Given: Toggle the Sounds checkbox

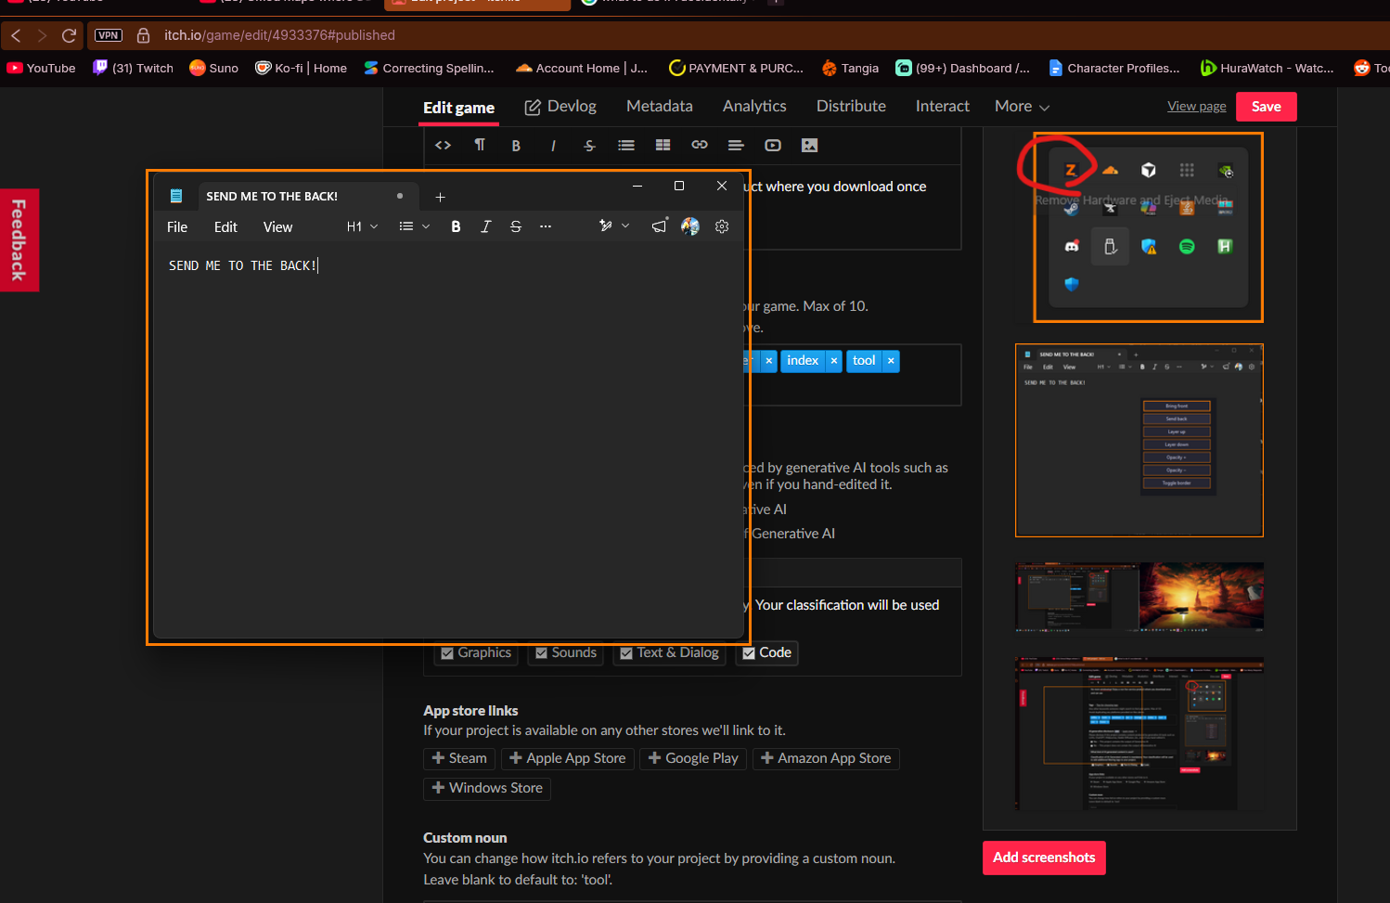Looking at the screenshot, I should [541, 653].
